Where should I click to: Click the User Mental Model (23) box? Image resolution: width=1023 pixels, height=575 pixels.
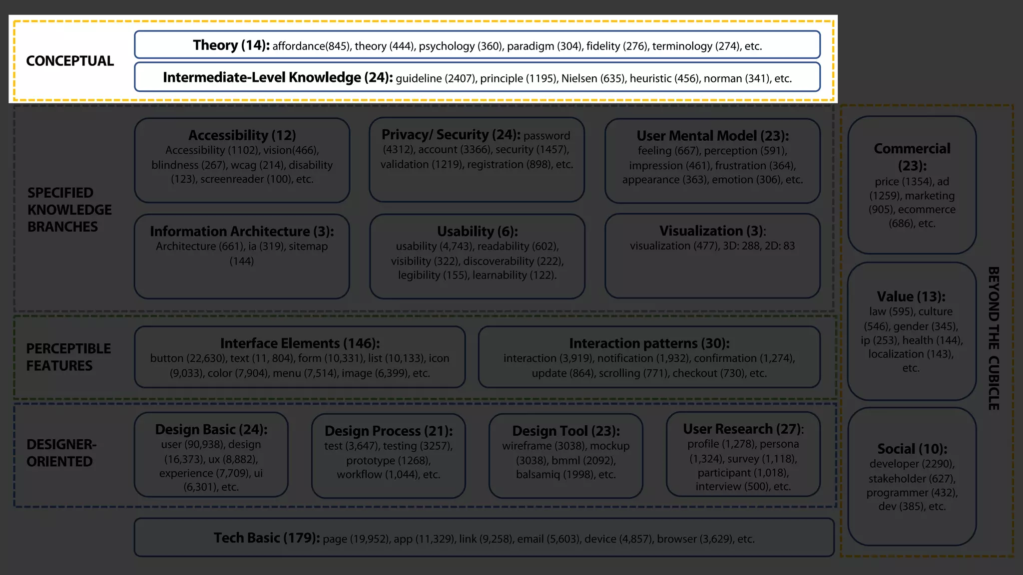[712, 161]
